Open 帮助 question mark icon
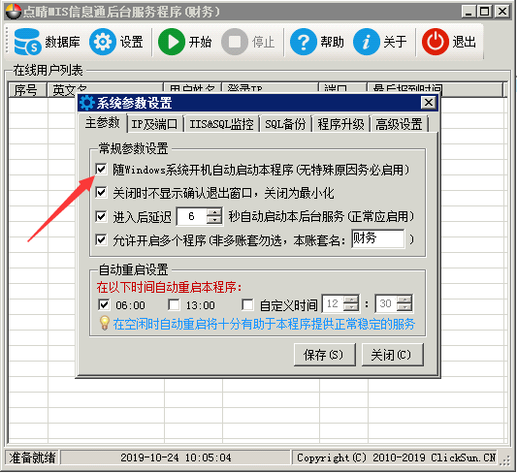517x473 pixels. tap(304, 42)
